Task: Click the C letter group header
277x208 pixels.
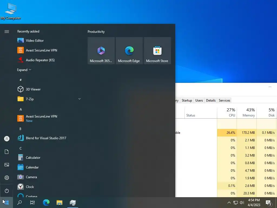Action: point(21,148)
